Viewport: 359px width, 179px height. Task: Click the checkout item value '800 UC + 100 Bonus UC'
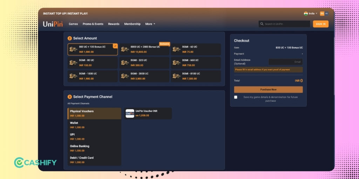pos(289,48)
